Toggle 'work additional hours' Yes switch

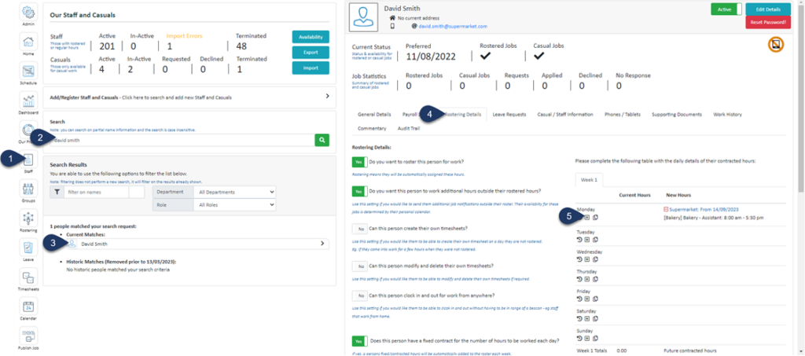(359, 191)
